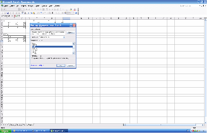Click the Name Box field
207x133 pixels.
(6, 16)
